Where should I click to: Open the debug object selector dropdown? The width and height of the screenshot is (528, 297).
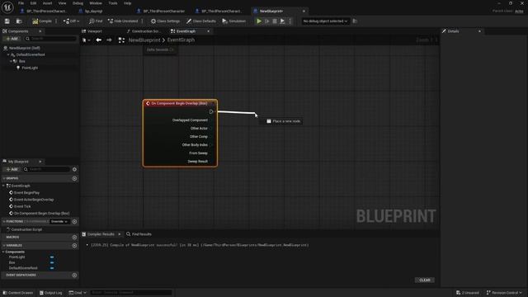coord(325,21)
